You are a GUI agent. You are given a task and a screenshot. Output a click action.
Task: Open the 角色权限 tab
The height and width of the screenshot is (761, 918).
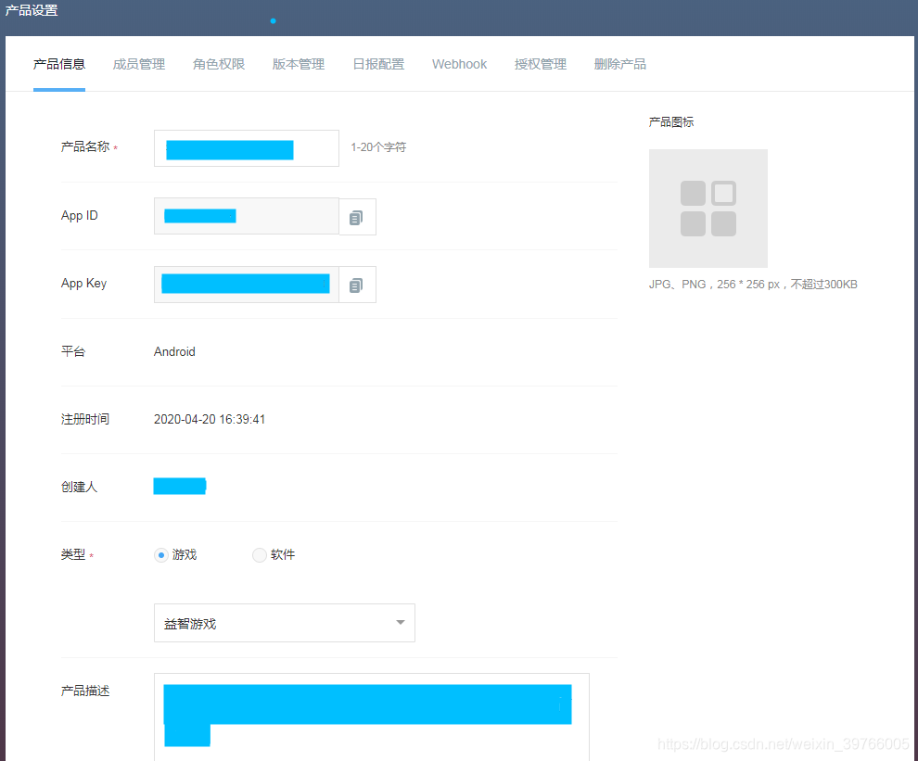point(219,64)
